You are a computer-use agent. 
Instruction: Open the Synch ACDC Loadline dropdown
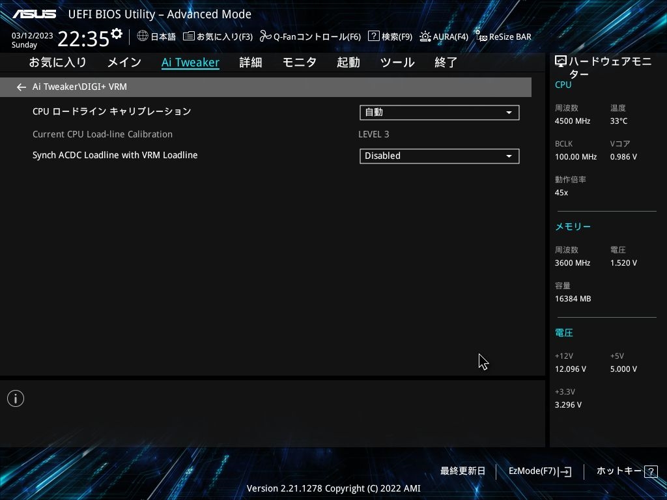tap(440, 156)
